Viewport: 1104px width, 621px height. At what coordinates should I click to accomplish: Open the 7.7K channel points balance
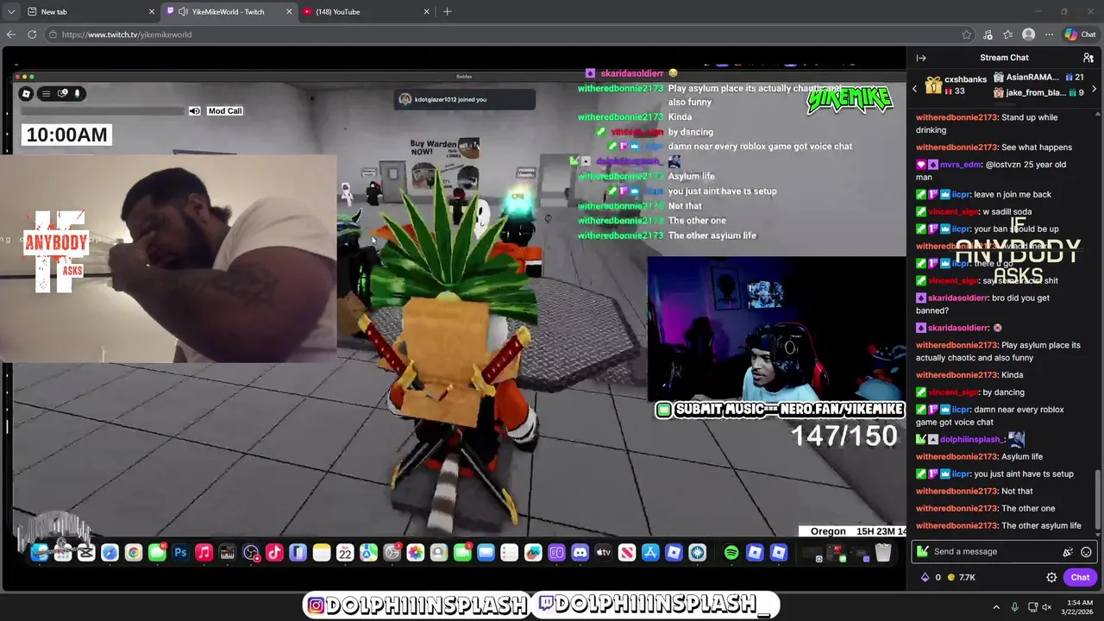pos(962,578)
